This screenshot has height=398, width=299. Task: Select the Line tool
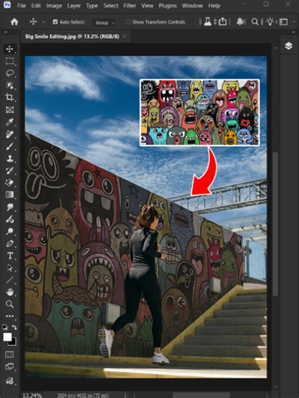(10, 280)
